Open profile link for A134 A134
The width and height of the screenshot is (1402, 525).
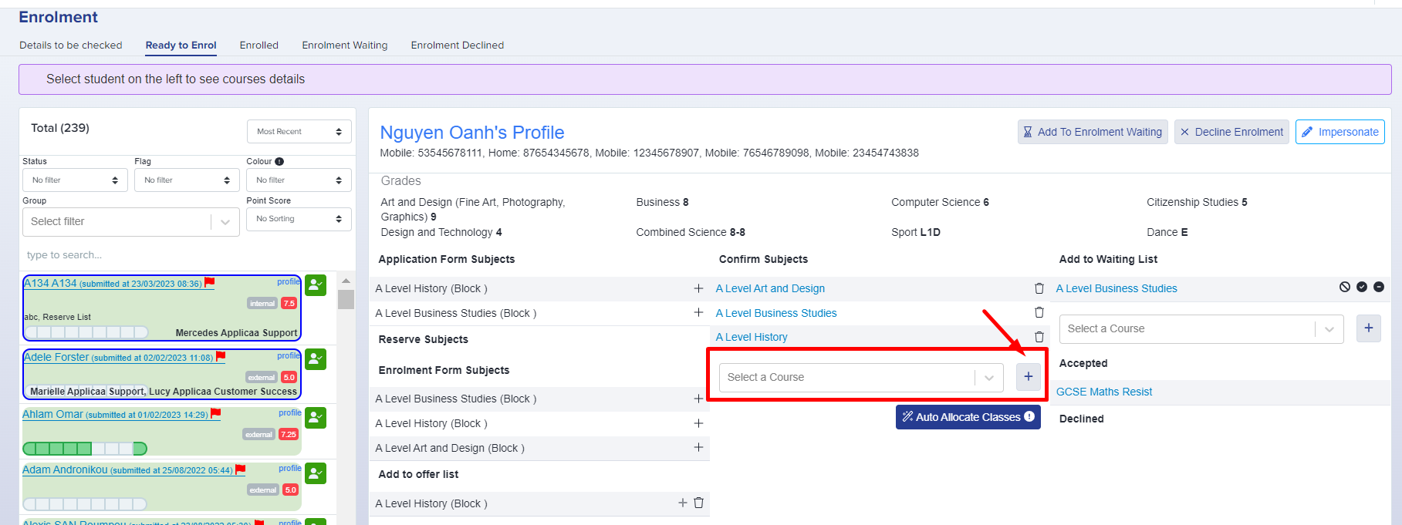[x=289, y=282]
